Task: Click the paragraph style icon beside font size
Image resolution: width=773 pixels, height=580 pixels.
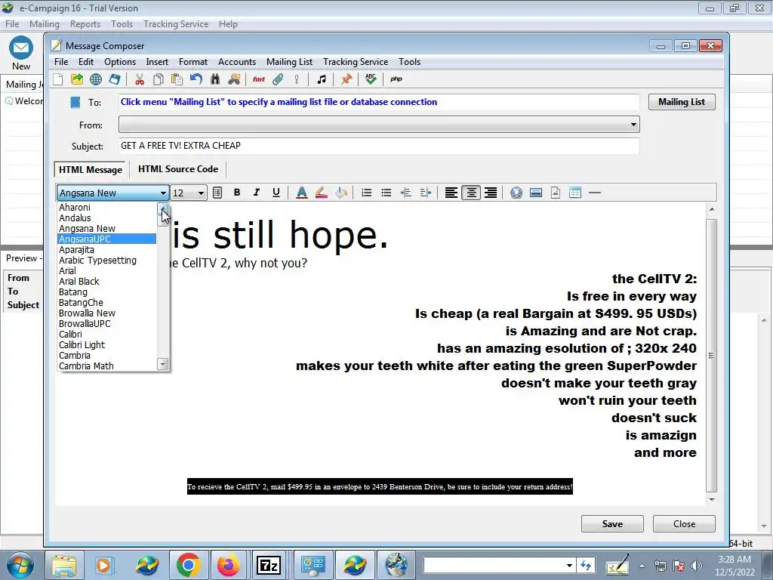Action: click(x=217, y=193)
